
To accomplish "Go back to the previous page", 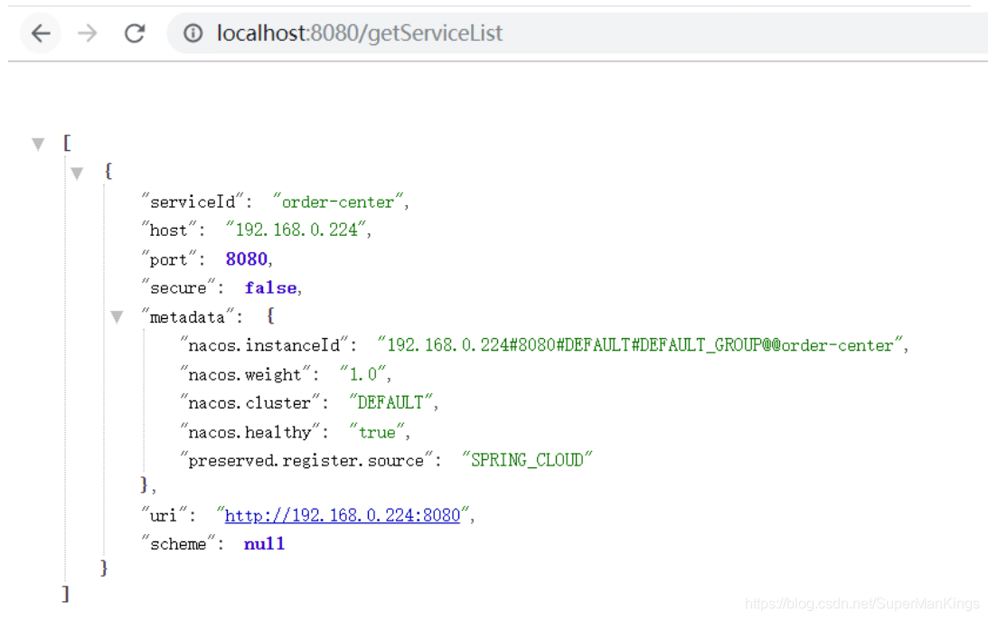I will (41, 33).
